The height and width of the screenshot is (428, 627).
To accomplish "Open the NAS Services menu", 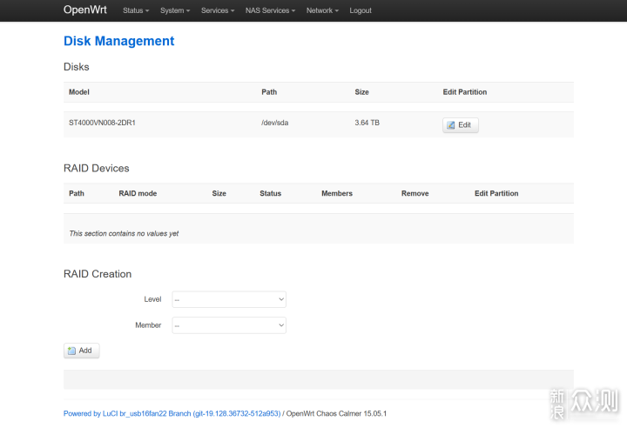I will click(x=270, y=10).
